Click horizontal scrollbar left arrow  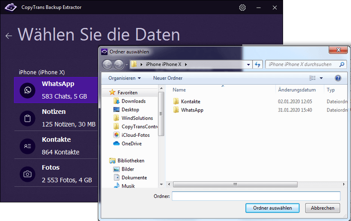[x=169, y=184]
